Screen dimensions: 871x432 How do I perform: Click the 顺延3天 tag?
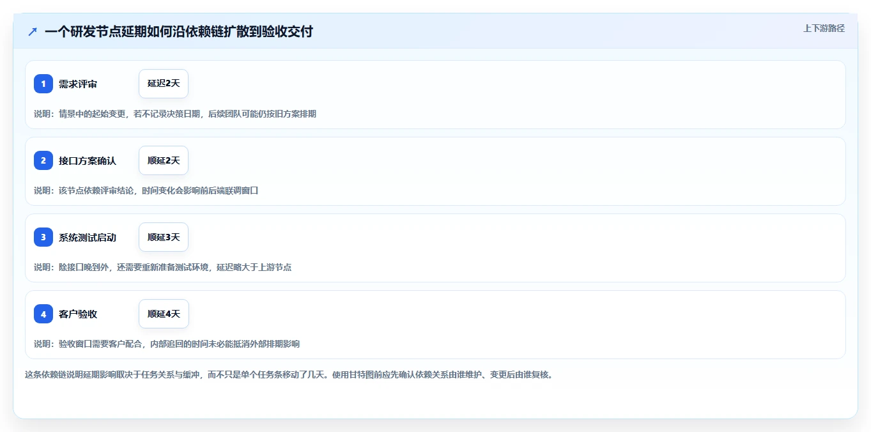pos(164,237)
